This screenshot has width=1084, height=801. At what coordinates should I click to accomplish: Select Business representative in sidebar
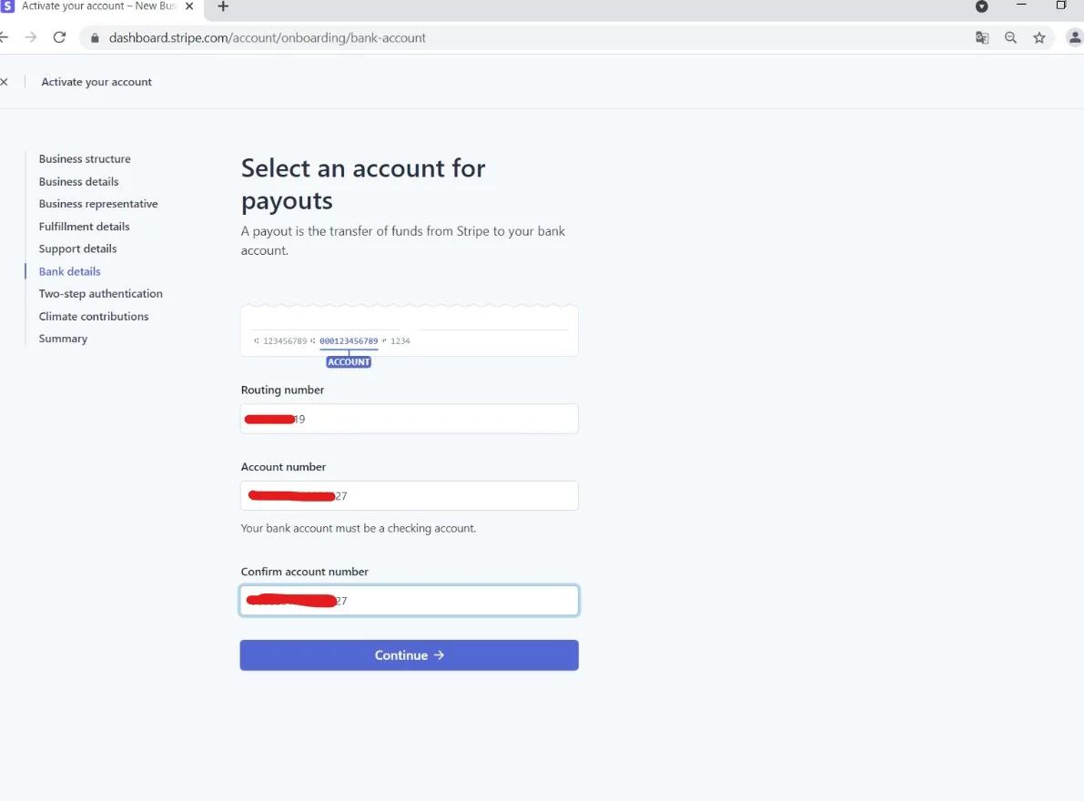coord(98,204)
